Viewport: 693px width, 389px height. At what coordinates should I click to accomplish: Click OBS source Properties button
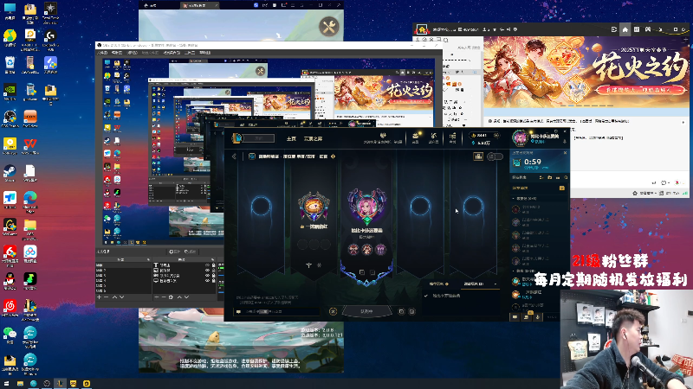click(175, 252)
